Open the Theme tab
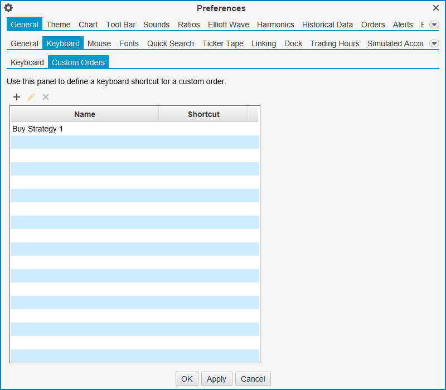Viewport: 446px width, 390px height. (58, 25)
